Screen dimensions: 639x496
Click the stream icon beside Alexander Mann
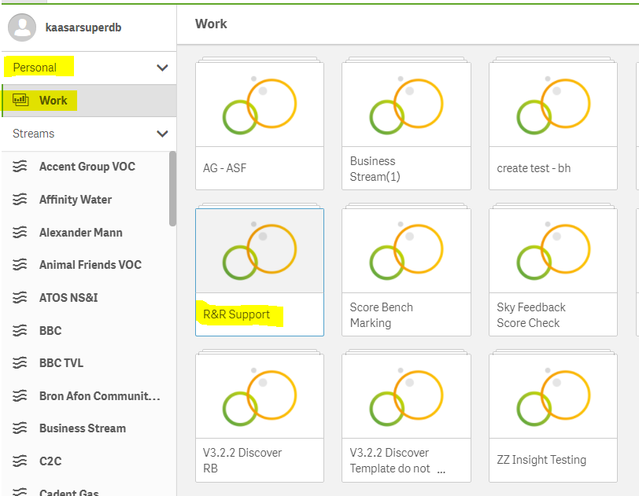pos(20,233)
